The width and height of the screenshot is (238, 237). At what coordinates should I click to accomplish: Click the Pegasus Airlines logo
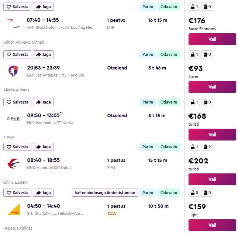click(x=13, y=209)
